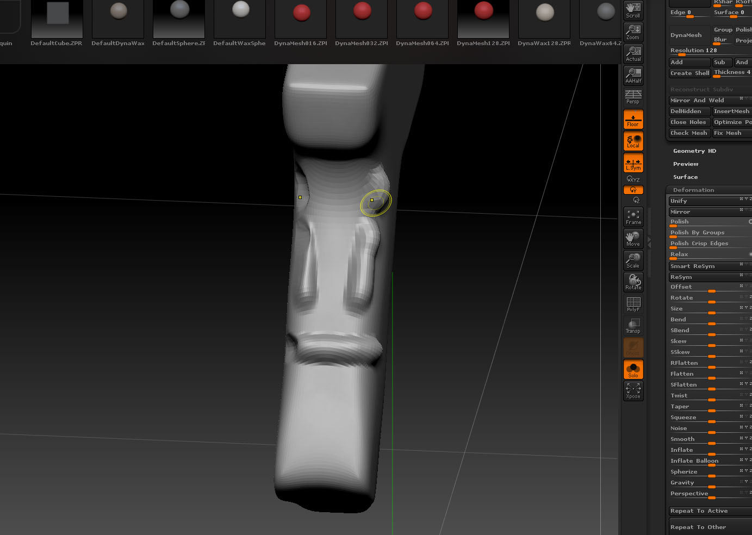This screenshot has width=752, height=535.
Task: Load the DynaMesh016 project
Action: [301, 23]
